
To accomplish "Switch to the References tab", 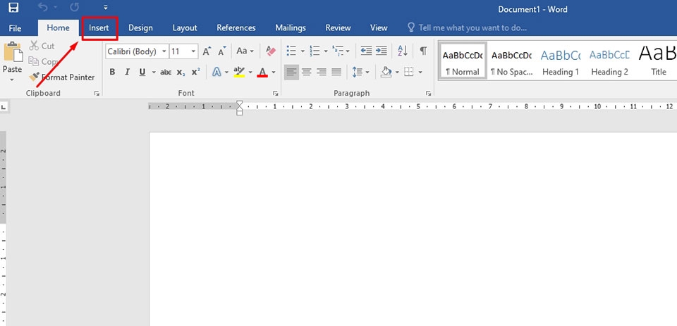I will coord(236,27).
